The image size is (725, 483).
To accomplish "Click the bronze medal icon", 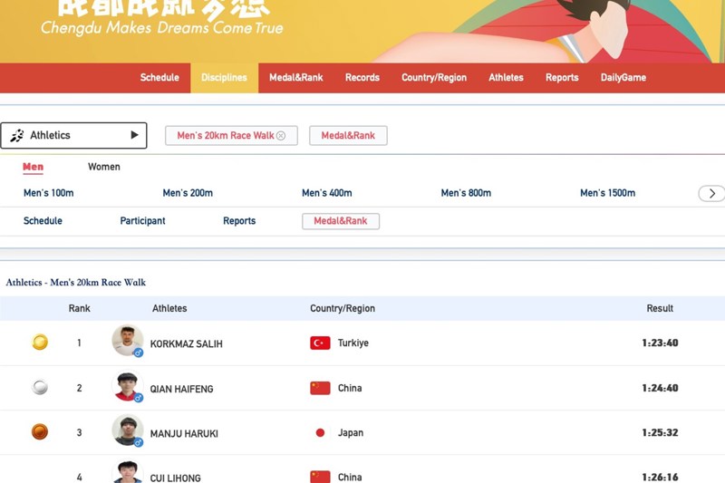I will [x=40, y=432].
